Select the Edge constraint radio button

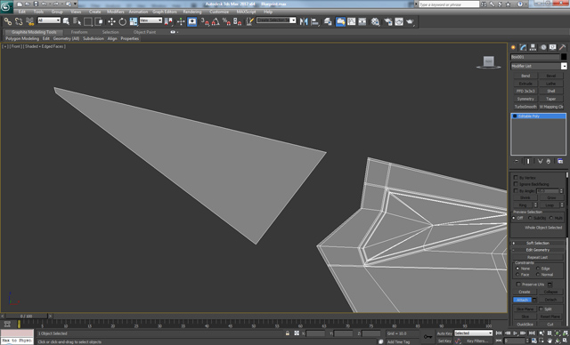[x=538, y=269]
